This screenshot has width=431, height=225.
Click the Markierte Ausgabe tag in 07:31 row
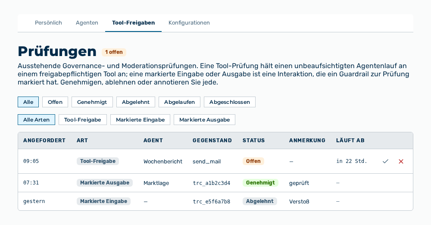pyautogui.click(x=104, y=183)
